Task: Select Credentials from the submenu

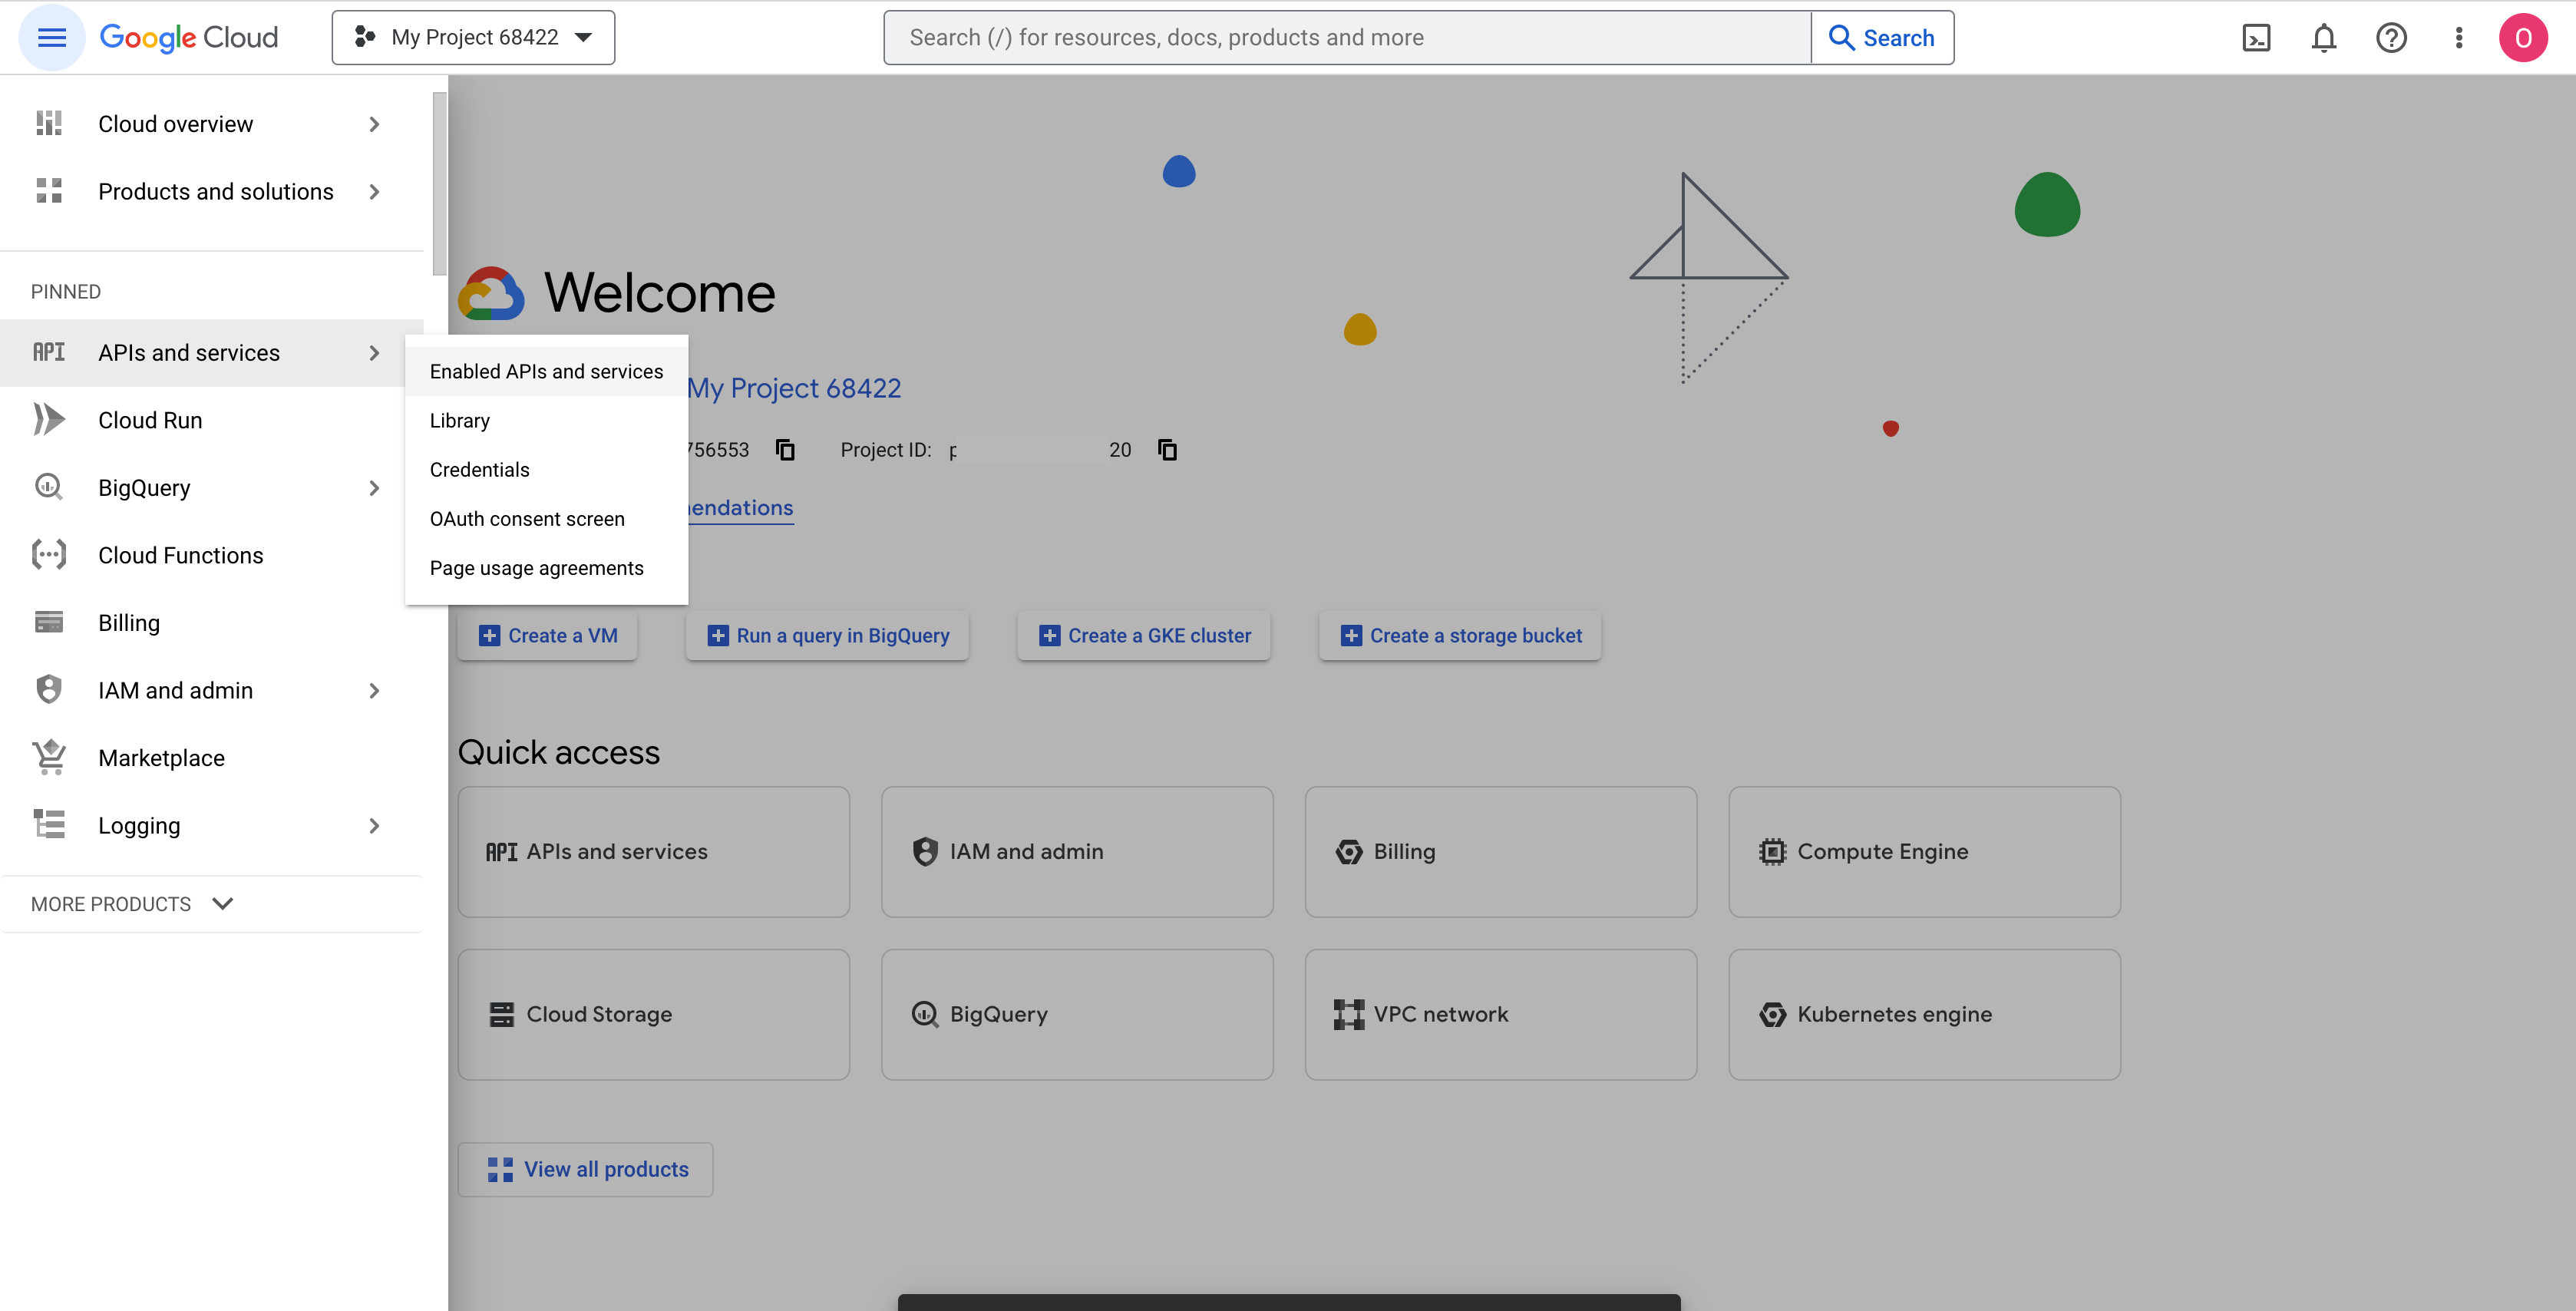Action: pyautogui.click(x=546, y=469)
